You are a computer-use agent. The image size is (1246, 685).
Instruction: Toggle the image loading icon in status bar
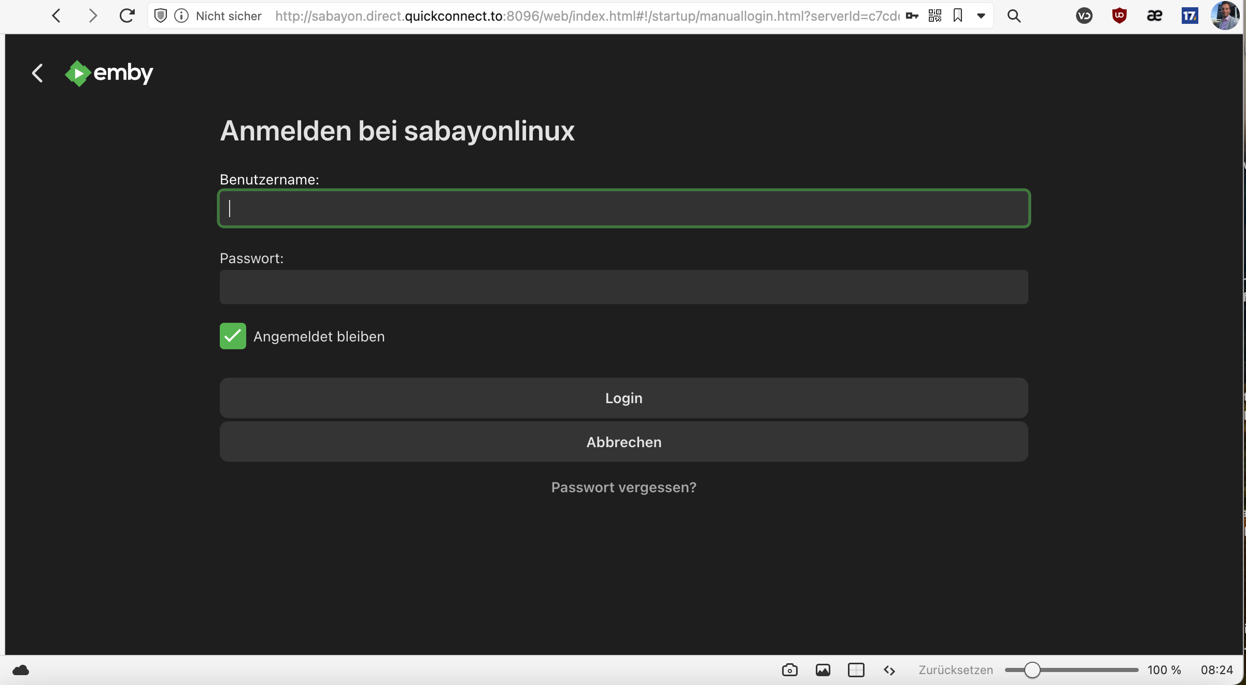823,670
